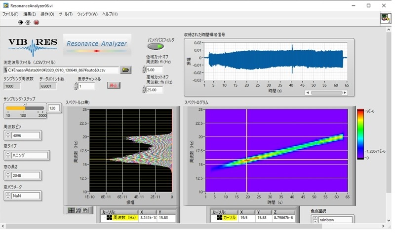Click the high cutoff 25.00 field

pos(155,90)
